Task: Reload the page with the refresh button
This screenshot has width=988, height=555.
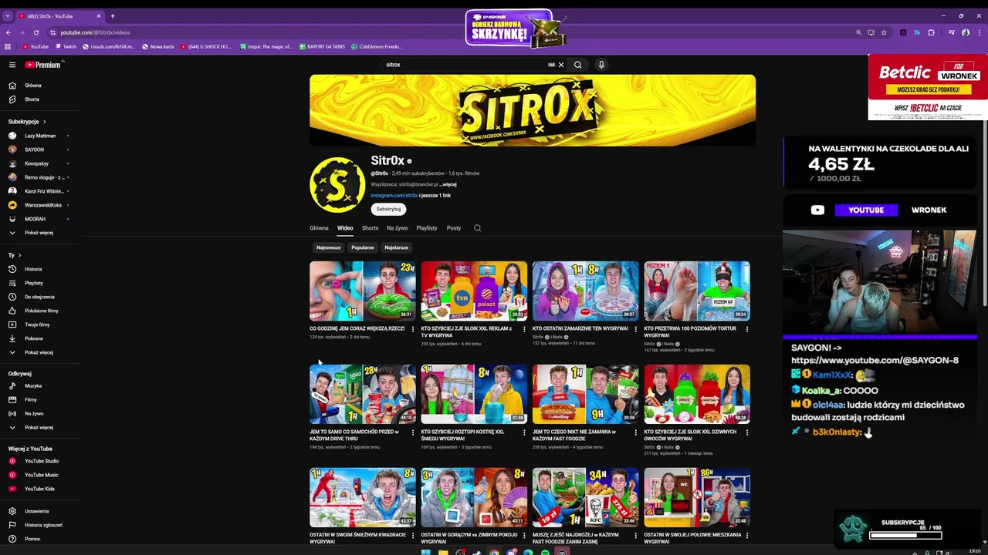Action: (x=36, y=32)
